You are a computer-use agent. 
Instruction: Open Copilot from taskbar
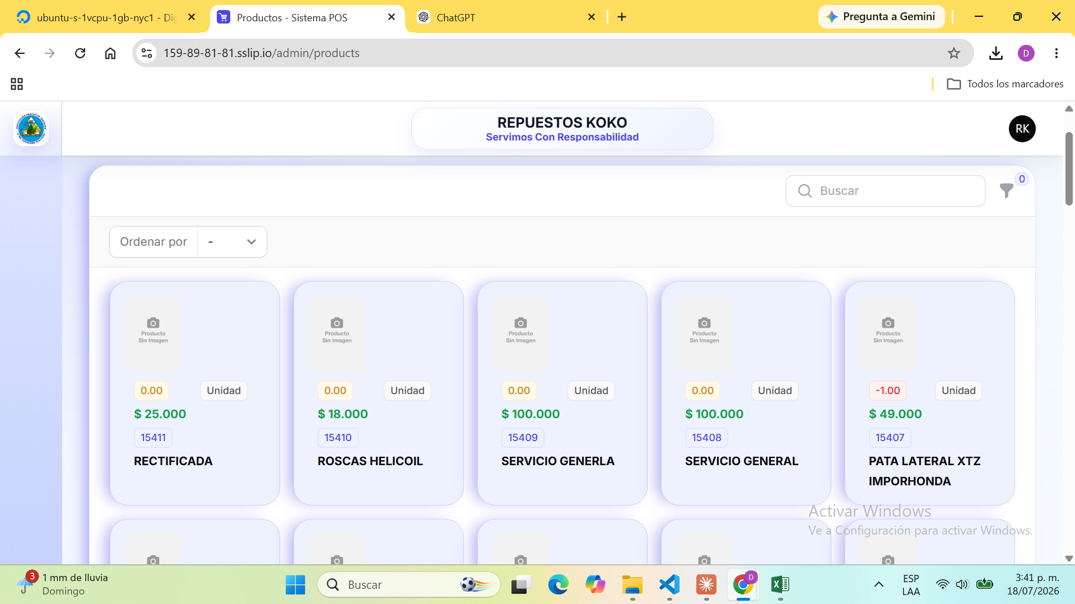595,585
